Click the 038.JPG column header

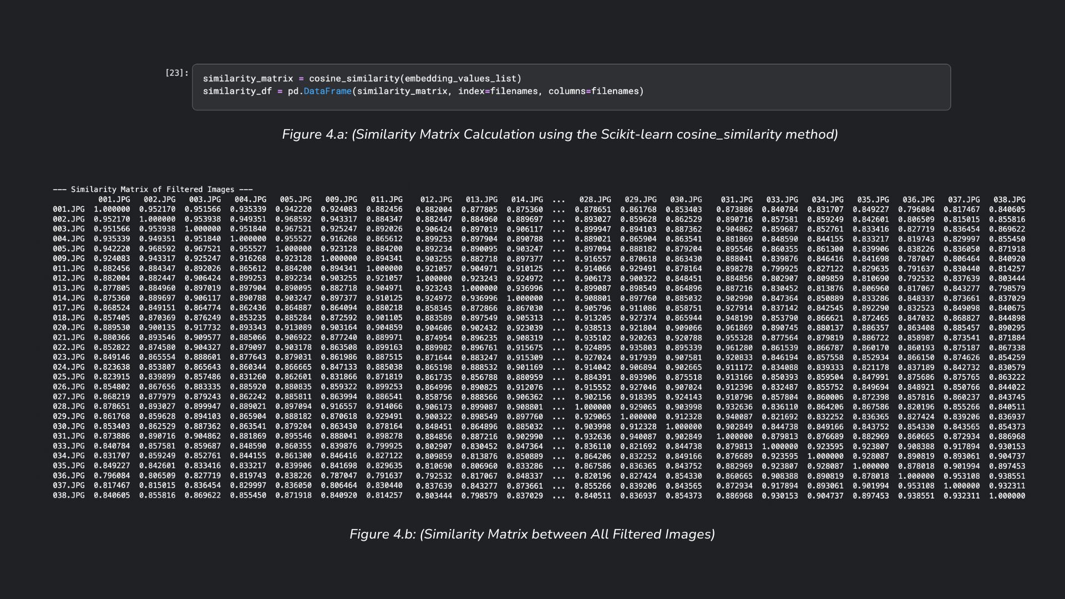tap(1009, 200)
